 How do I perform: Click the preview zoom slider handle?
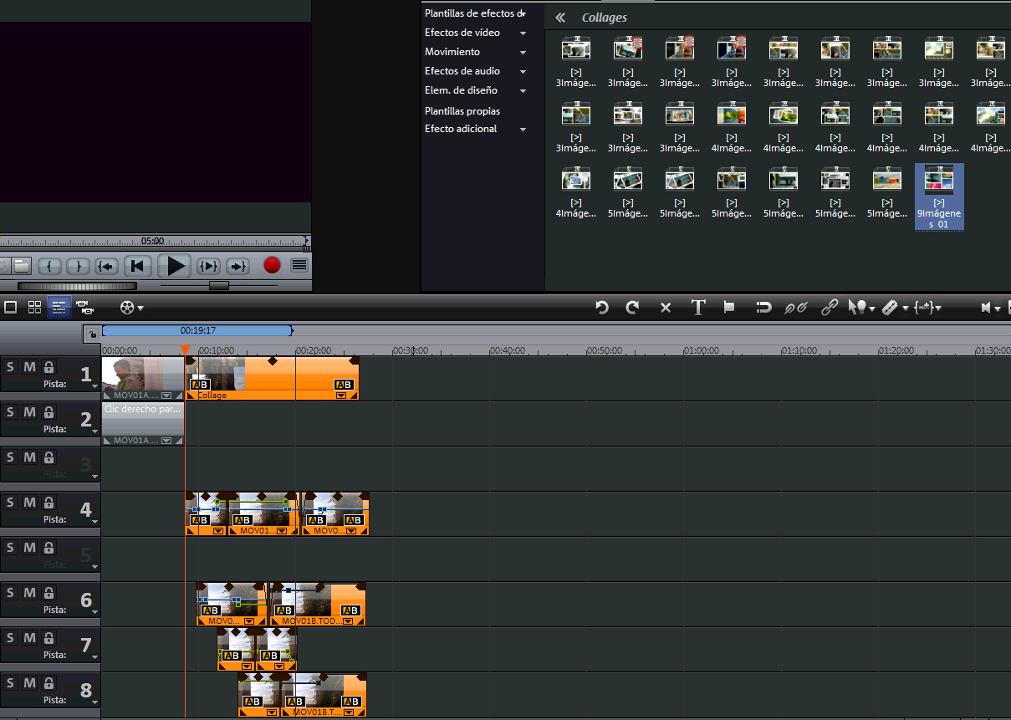coord(218,285)
